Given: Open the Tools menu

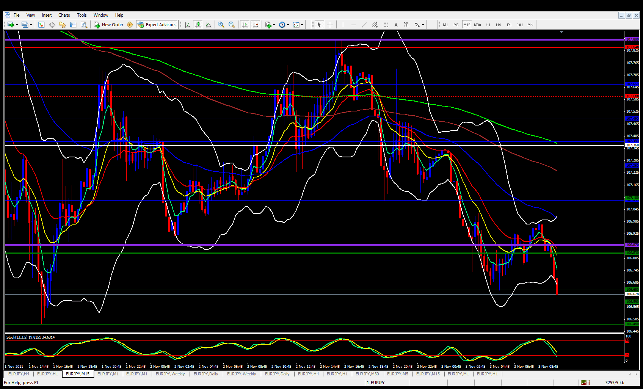Looking at the screenshot, I should (82, 15).
